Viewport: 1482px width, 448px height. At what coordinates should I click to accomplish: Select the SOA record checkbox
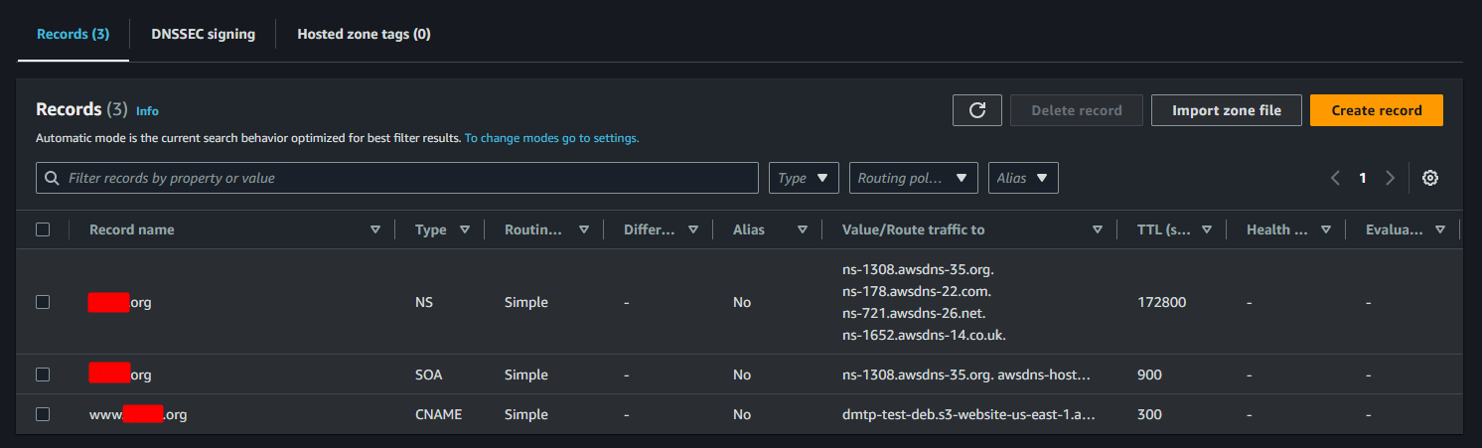pos(43,374)
